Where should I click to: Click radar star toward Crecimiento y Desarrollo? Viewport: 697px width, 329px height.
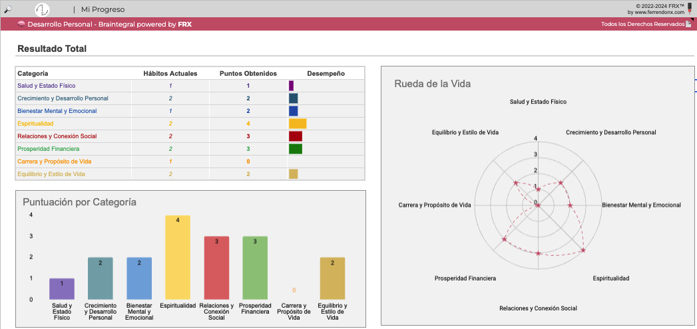point(561,183)
